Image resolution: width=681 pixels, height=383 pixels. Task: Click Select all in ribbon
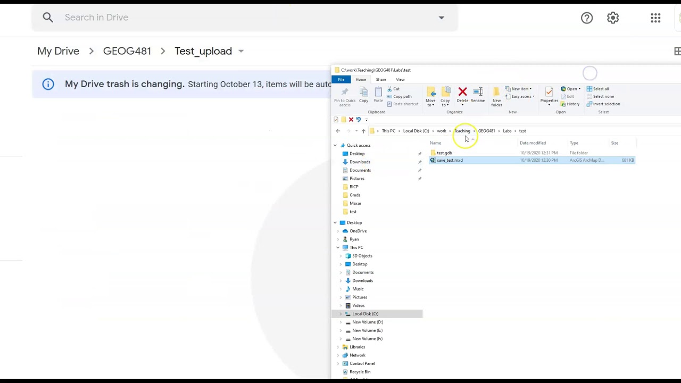(x=598, y=89)
